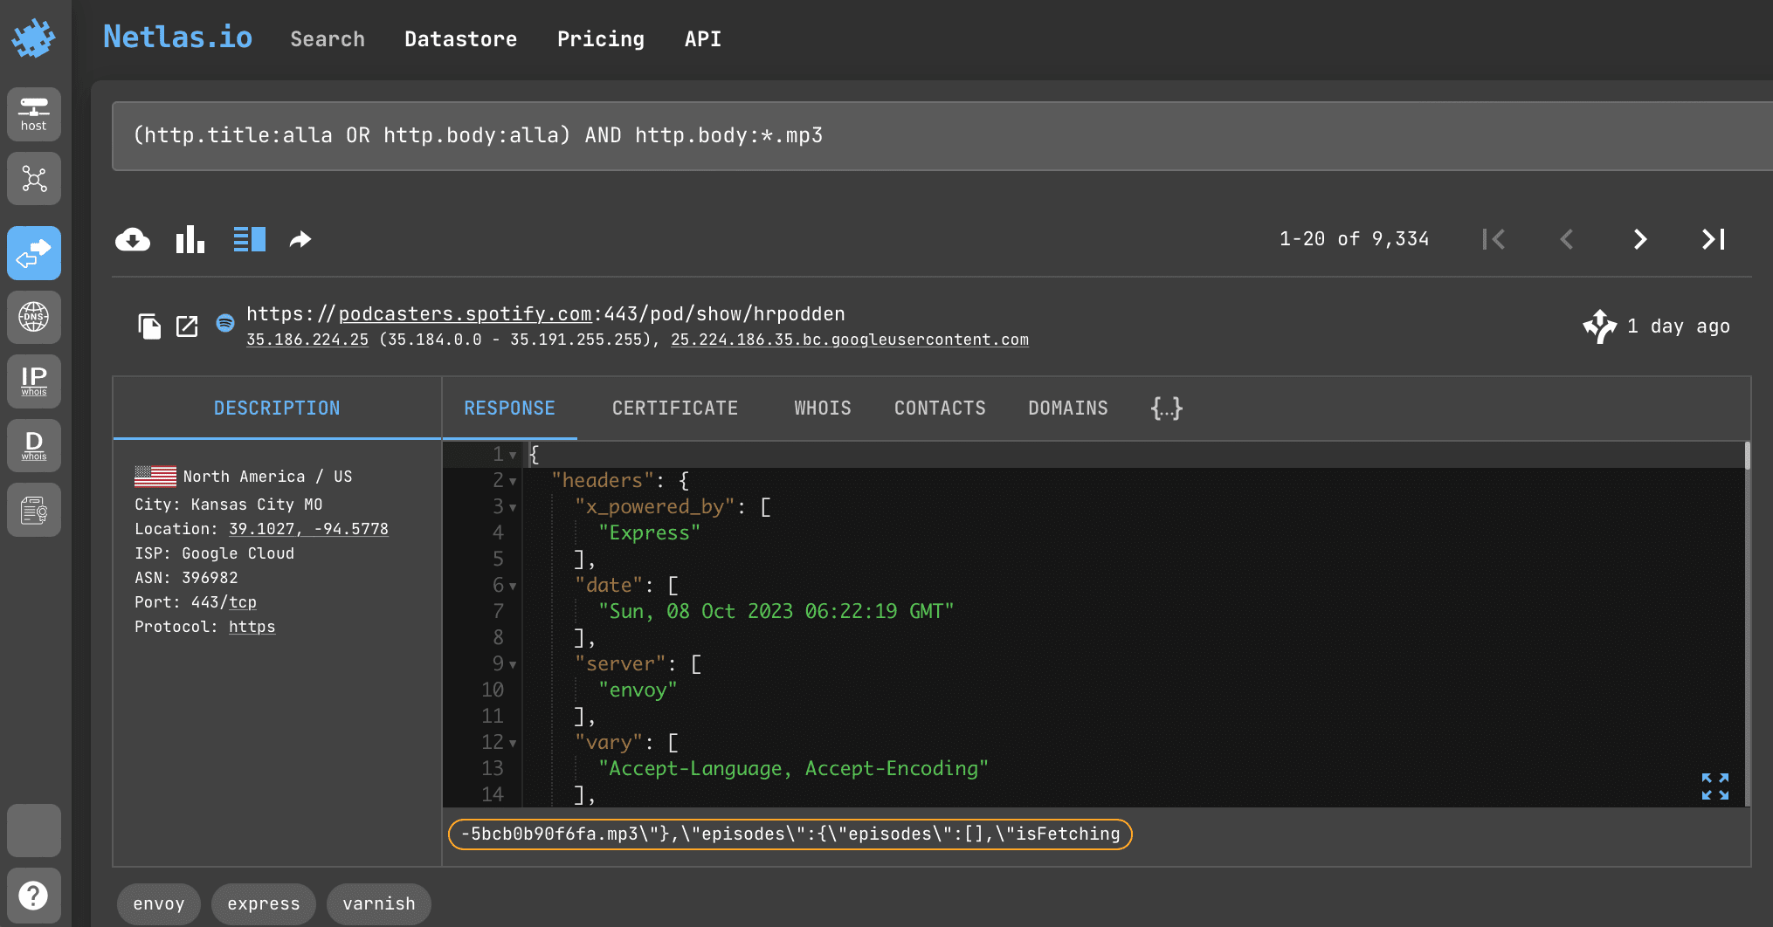
Task: Click the US flag icon
Action: (x=155, y=477)
